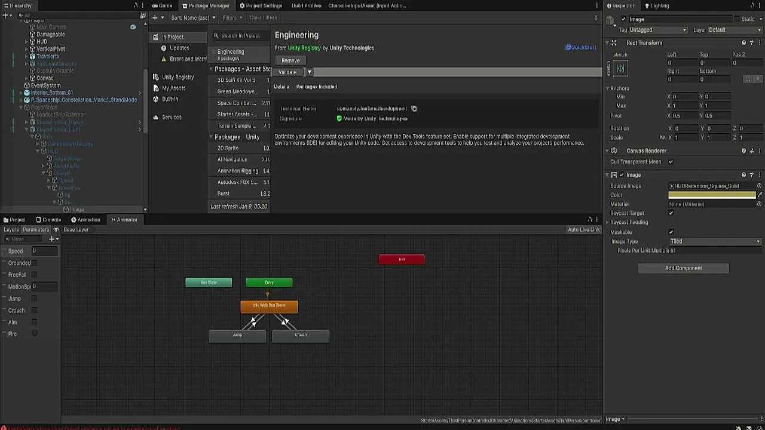Toggle the Maskable checkbox
Viewport: 765px width, 430px height.
click(671, 232)
